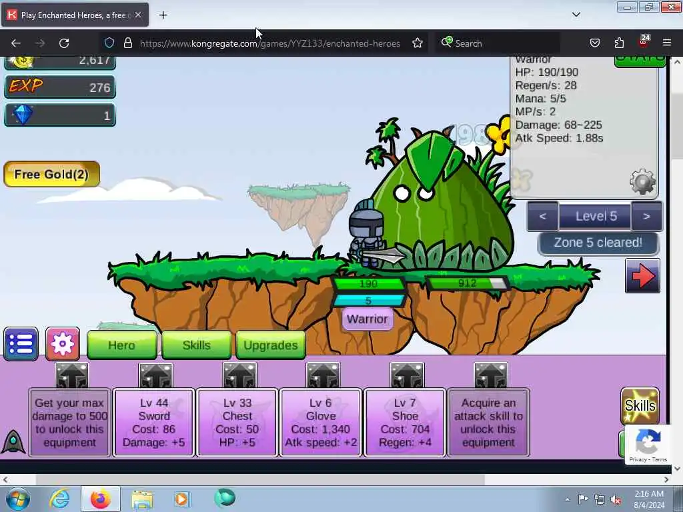Screen dimensions: 683x512
Task: Expand the list all tabs chevron
Action: pyautogui.click(x=576, y=15)
